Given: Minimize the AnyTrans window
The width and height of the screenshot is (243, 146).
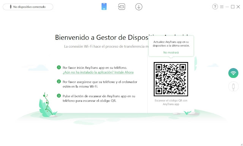Looking at the screenshot, I should click(227, 7).
